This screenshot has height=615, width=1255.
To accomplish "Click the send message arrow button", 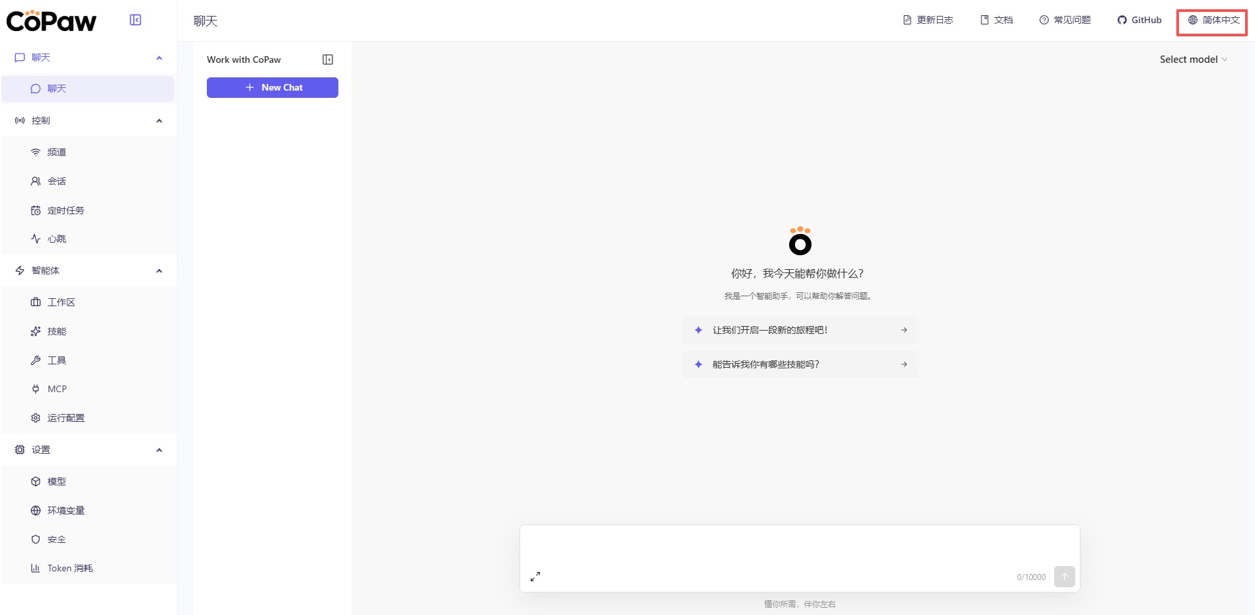I will point(1064,577).
